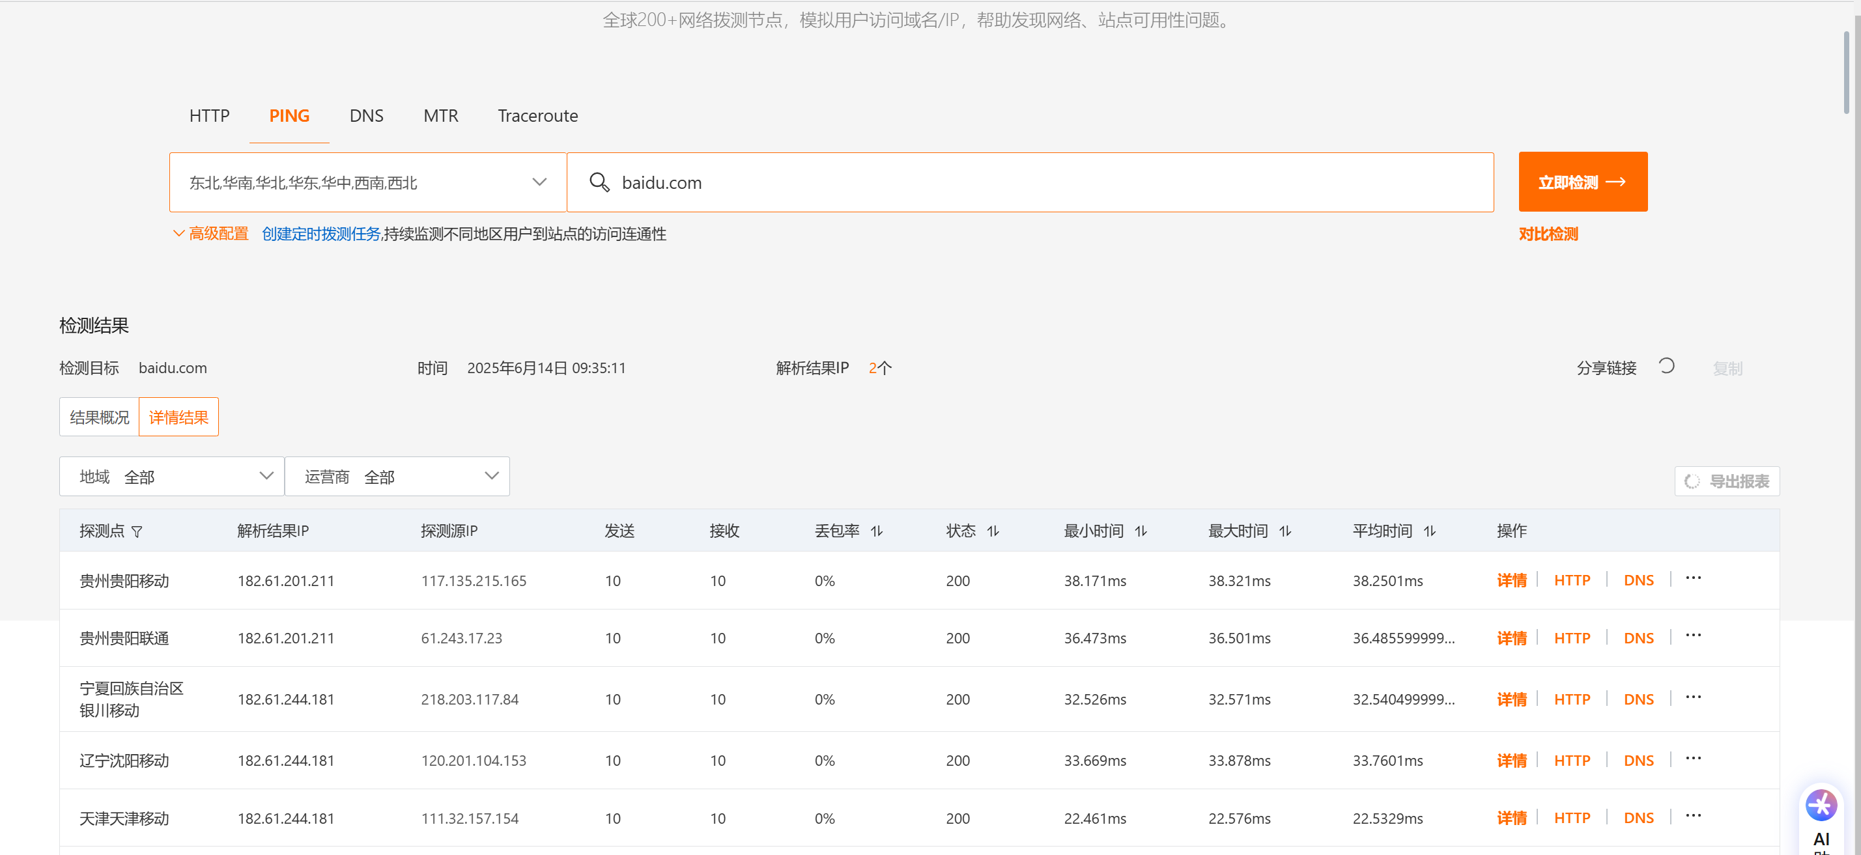Run DNS test for 辽宁沈阳移动
This screenshot has height=855, width=1861.
1638,761
